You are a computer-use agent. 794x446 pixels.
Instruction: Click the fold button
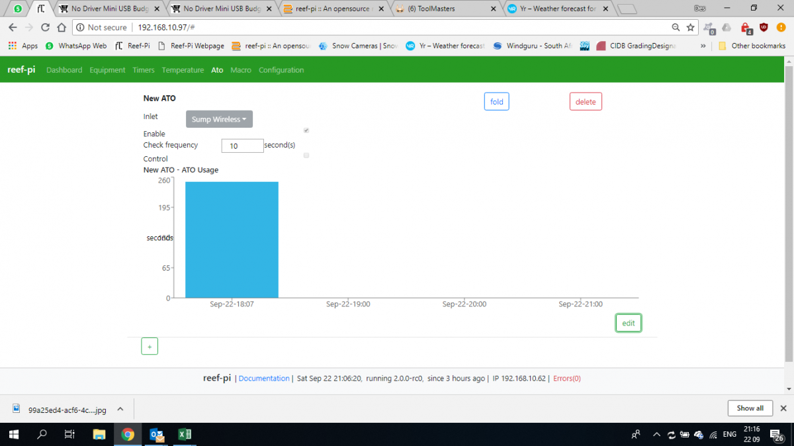(497, 102)
